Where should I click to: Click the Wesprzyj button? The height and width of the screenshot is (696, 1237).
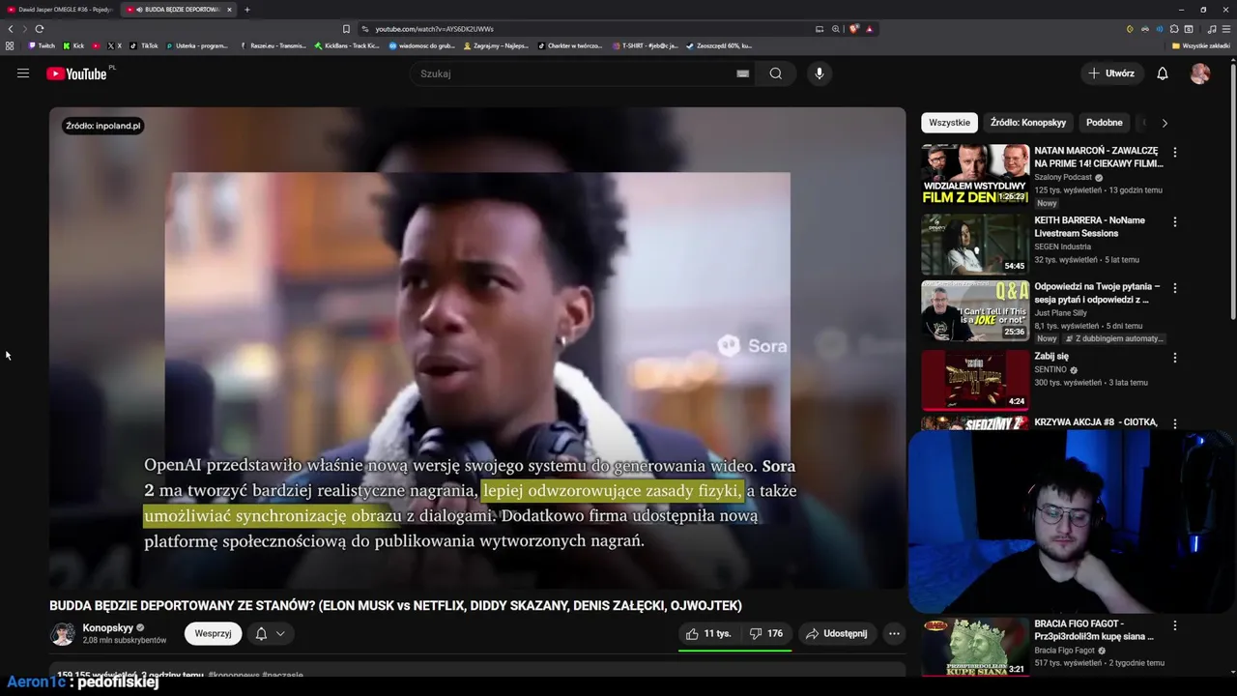(x=213, y=634)
